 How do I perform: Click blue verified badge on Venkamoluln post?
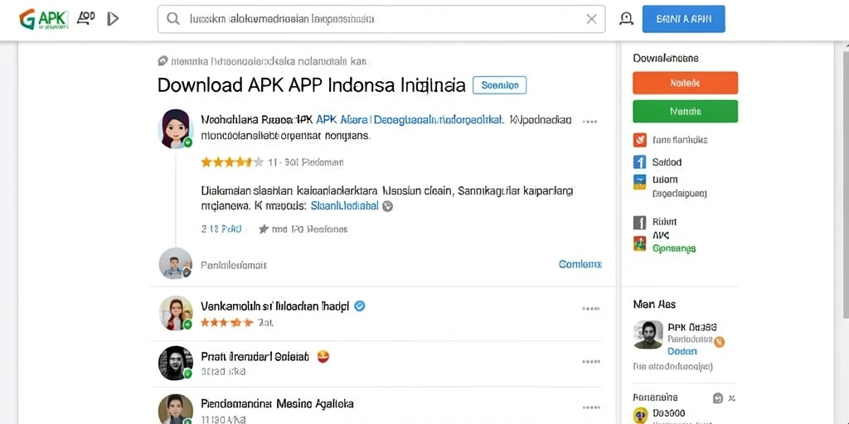(360, 306)
